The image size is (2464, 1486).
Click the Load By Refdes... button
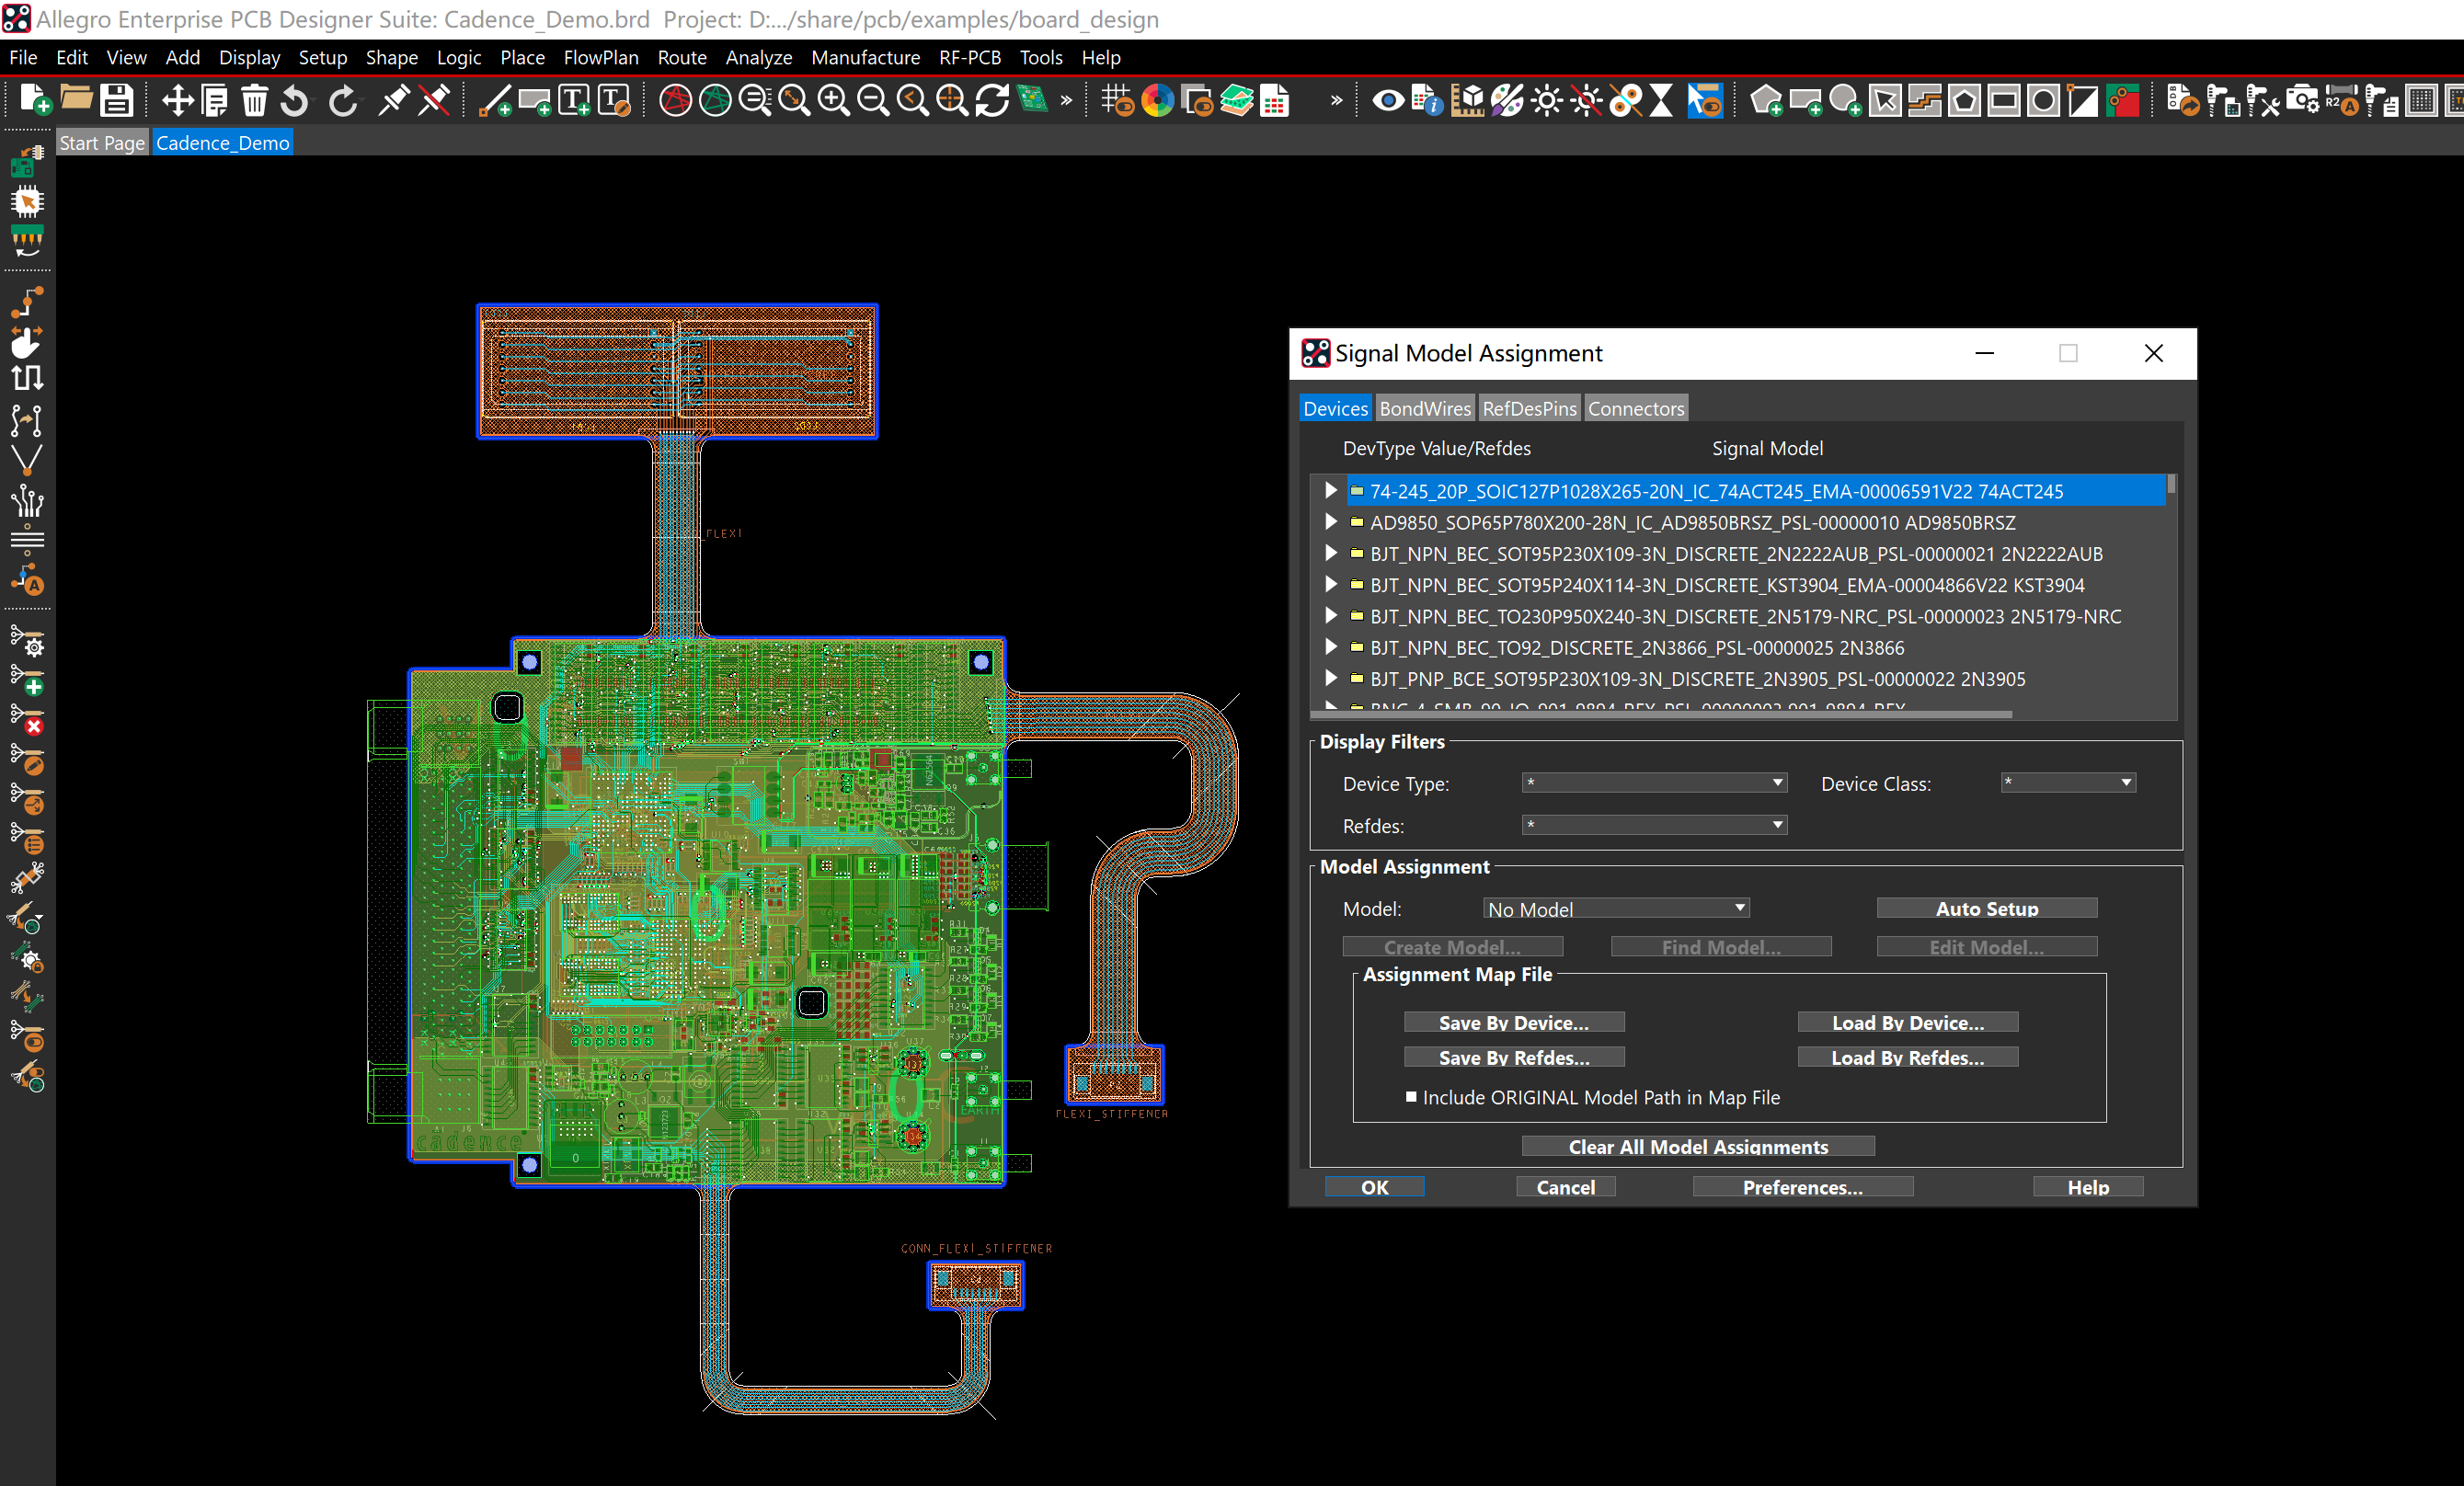1908,1057
